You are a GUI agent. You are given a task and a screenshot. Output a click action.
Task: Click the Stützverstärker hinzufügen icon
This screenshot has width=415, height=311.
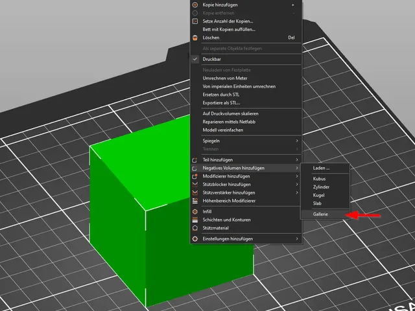[195, 192]
